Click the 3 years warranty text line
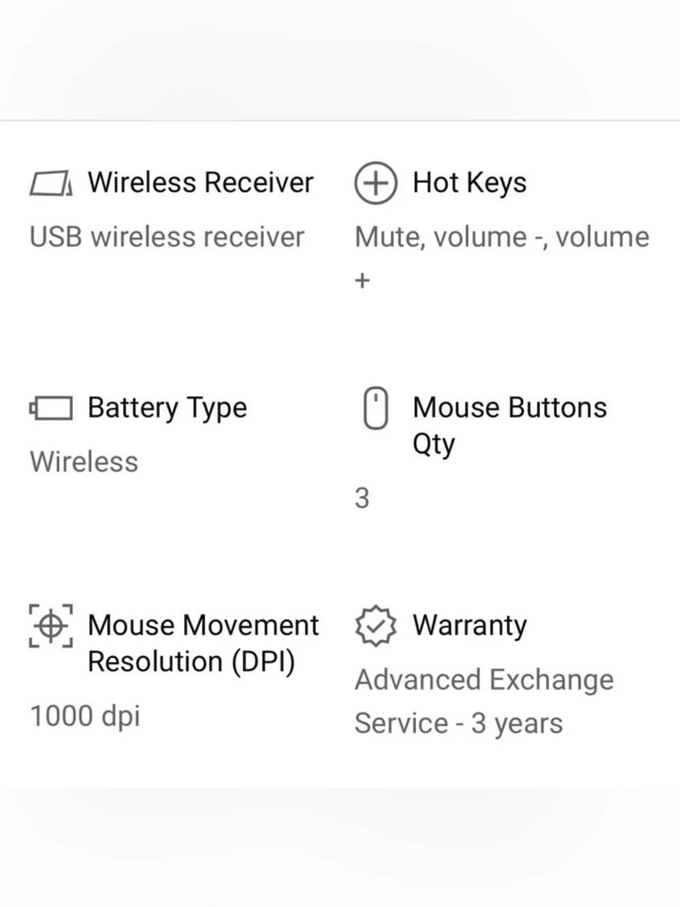The height and width of the screenshot is (907, 680). pos(459,723)
